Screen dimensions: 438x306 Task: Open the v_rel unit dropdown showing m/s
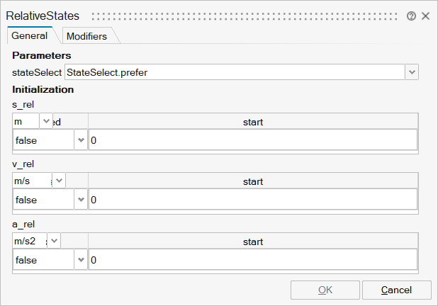tap(60, 181)
